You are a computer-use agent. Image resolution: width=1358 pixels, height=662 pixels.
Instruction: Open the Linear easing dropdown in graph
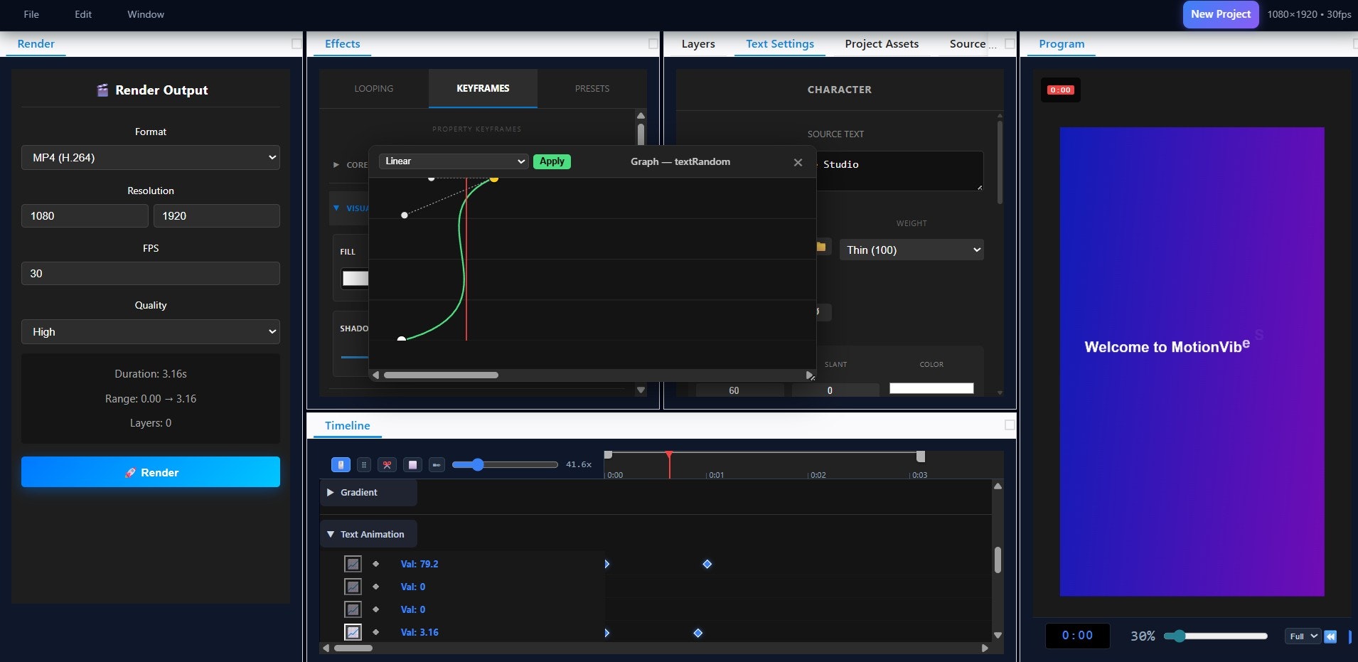(x=454, y=161)
